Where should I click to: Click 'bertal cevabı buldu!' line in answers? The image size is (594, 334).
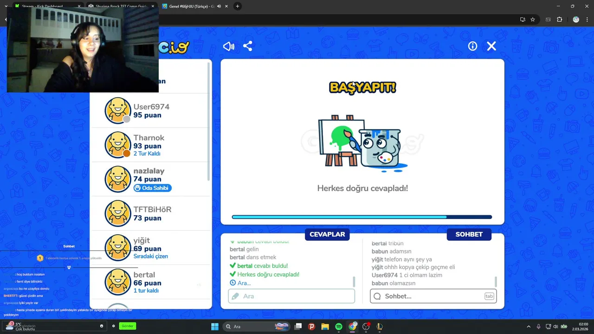click(258, 266)
